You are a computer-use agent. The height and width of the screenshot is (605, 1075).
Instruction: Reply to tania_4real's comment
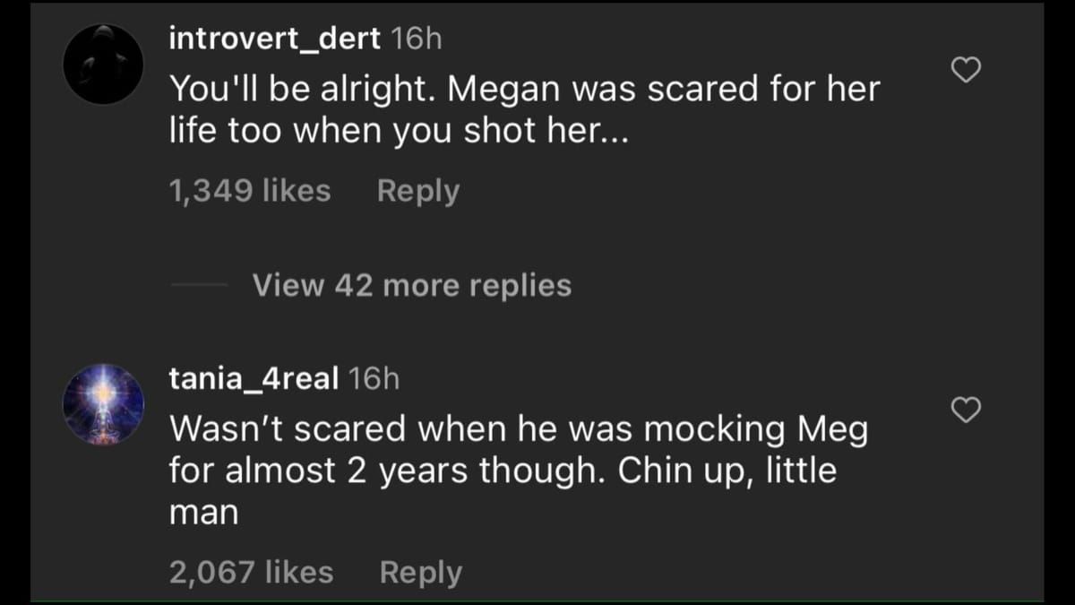coord(420,572)
